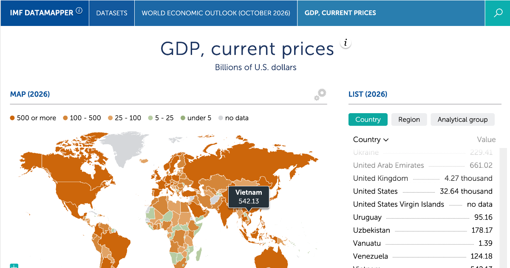Open the DATASETS menu

[112, 13]
